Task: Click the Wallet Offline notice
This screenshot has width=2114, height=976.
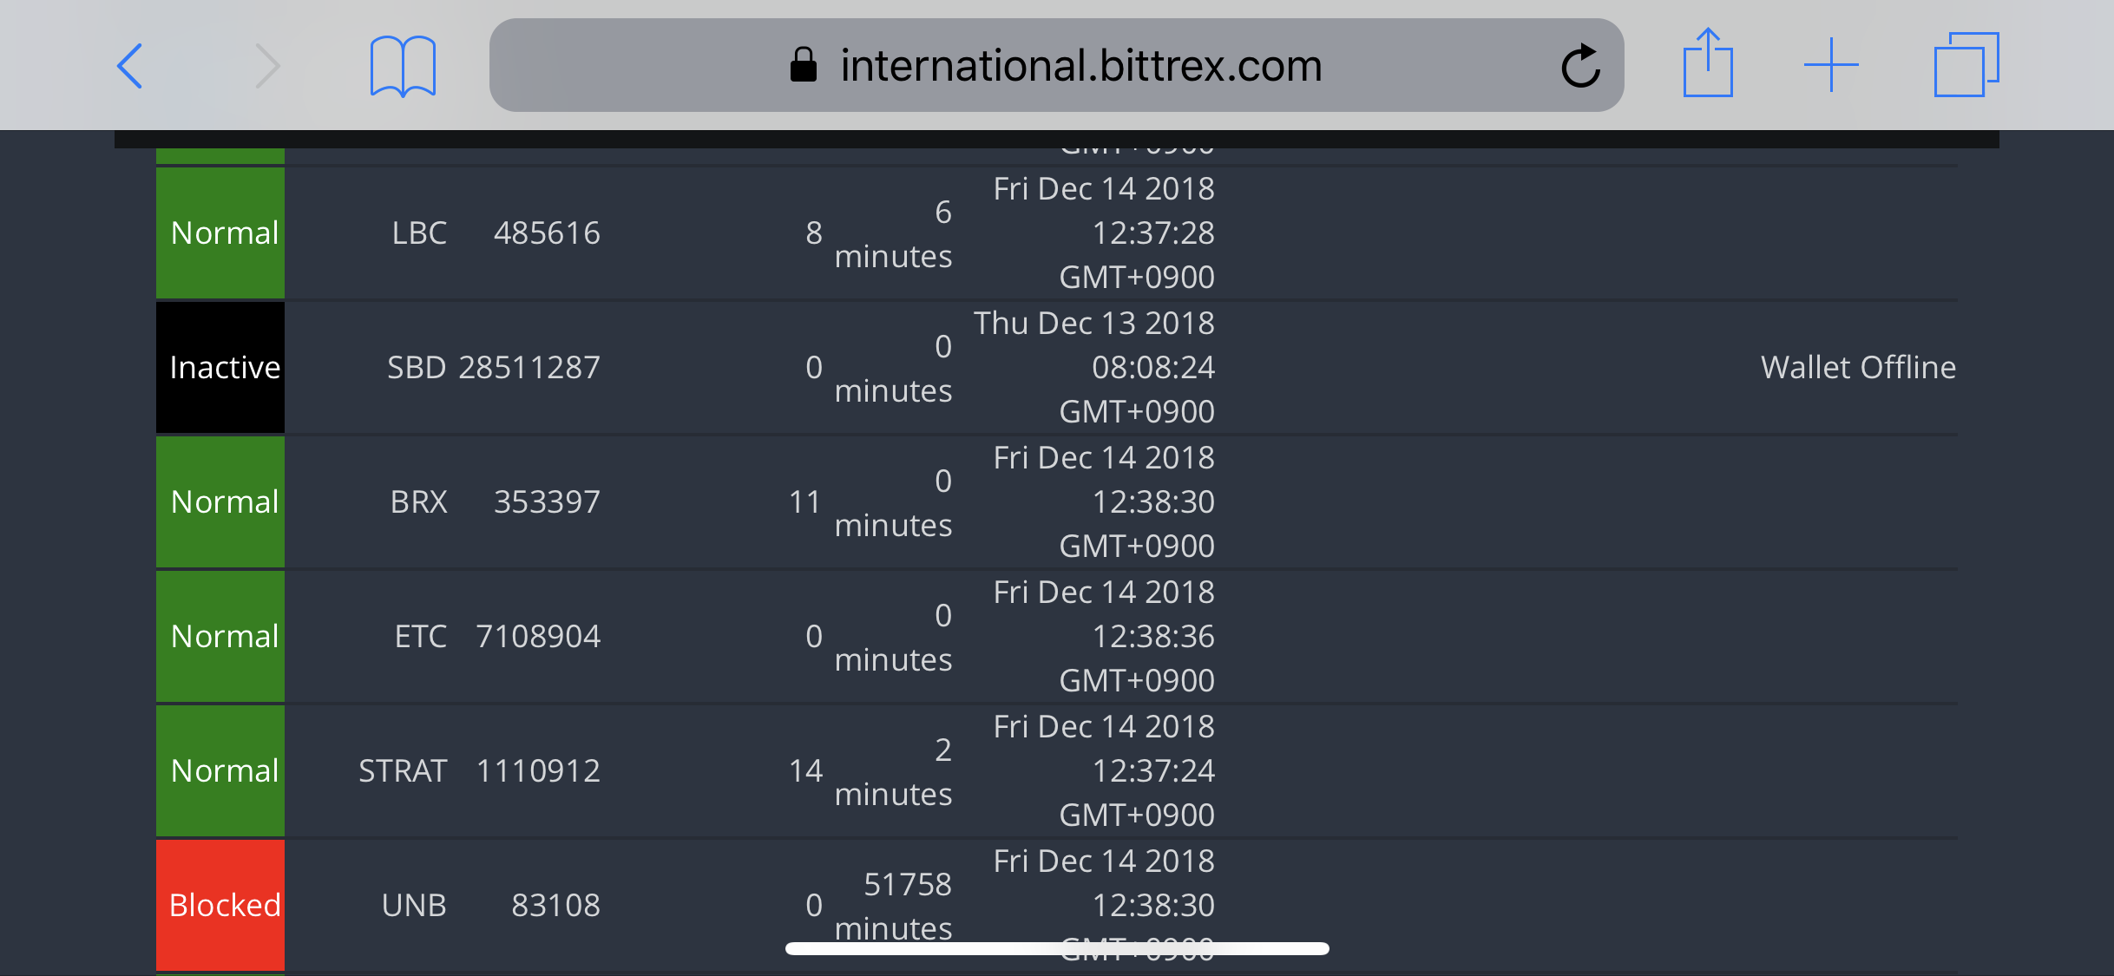Action: click(1858, 368)
